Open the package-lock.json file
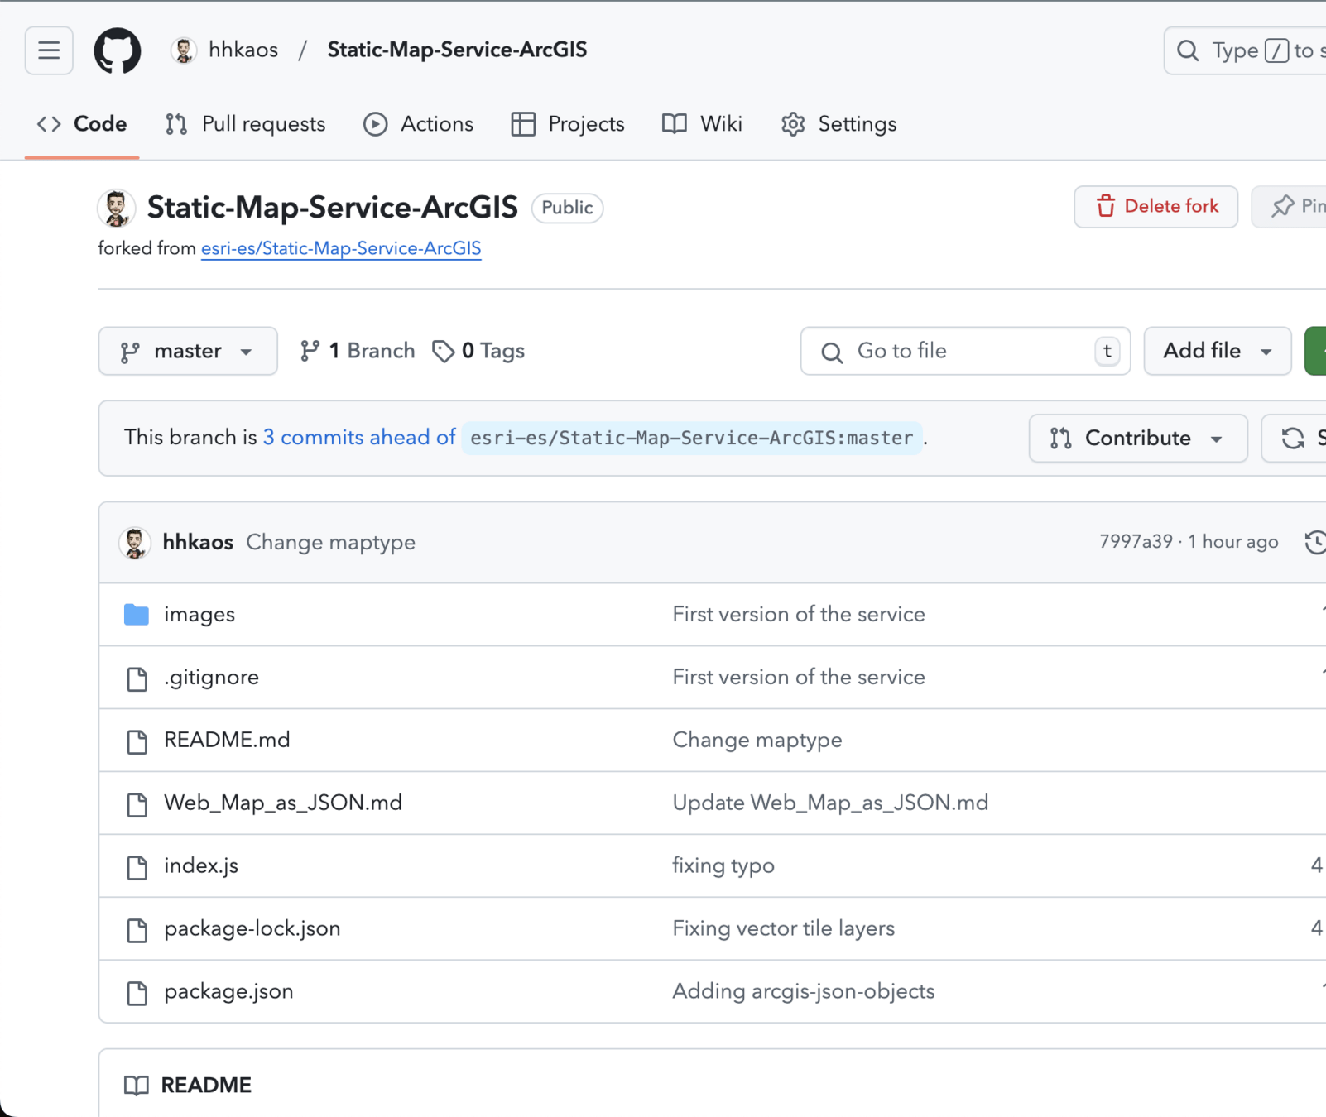This screenshot has width=1326, height=1117. (x=252, y=928)
